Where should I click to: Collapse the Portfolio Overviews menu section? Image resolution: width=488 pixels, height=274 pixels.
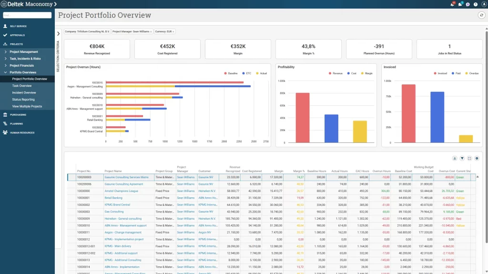tap(6, 72)
